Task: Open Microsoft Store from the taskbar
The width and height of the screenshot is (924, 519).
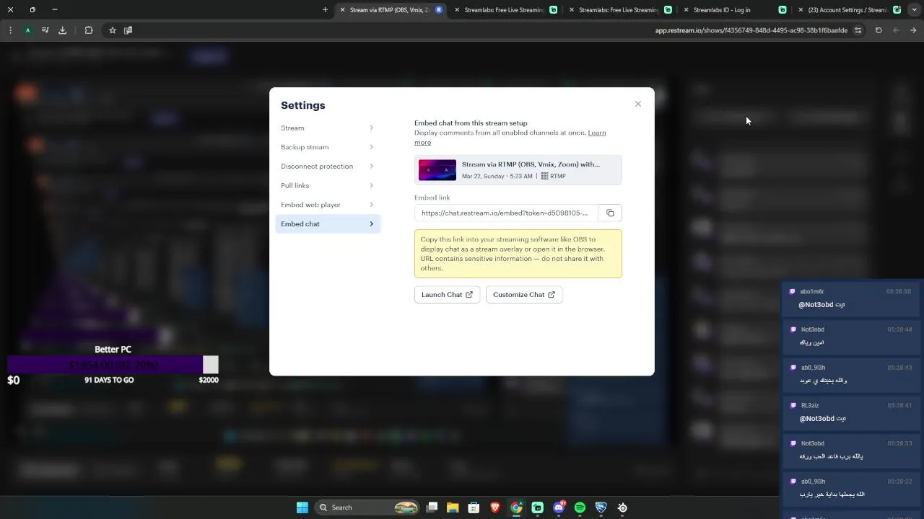Action: click(474, 507)
